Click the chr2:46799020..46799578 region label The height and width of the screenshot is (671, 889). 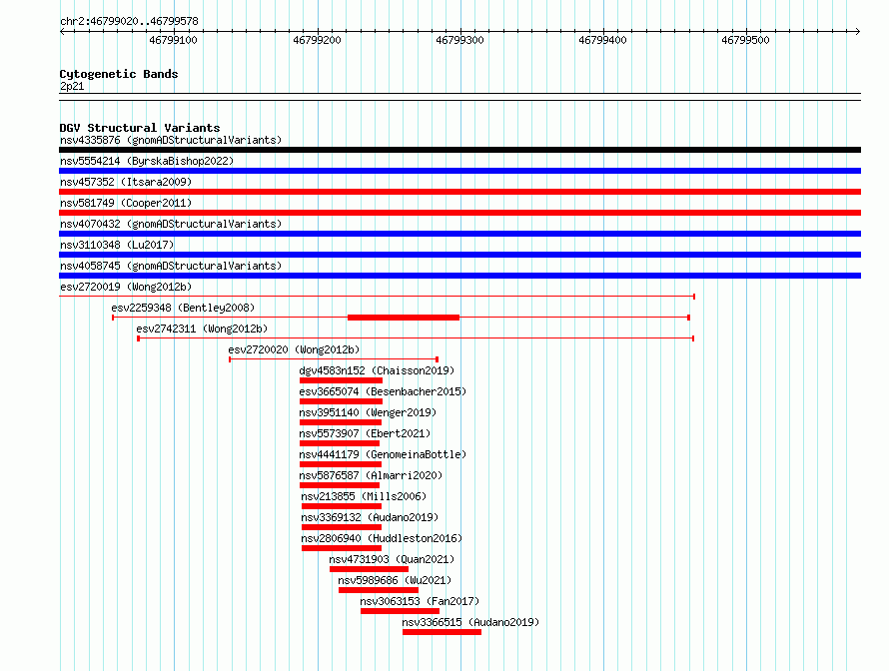pyautogui.click(x=129, y=21)
